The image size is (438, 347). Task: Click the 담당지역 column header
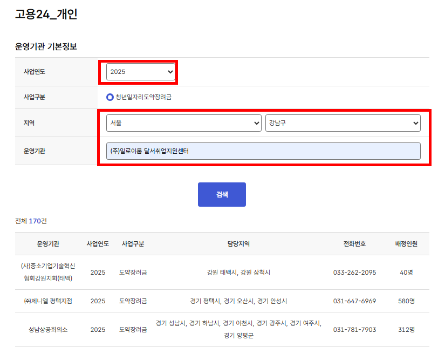[x=237, y=243]
